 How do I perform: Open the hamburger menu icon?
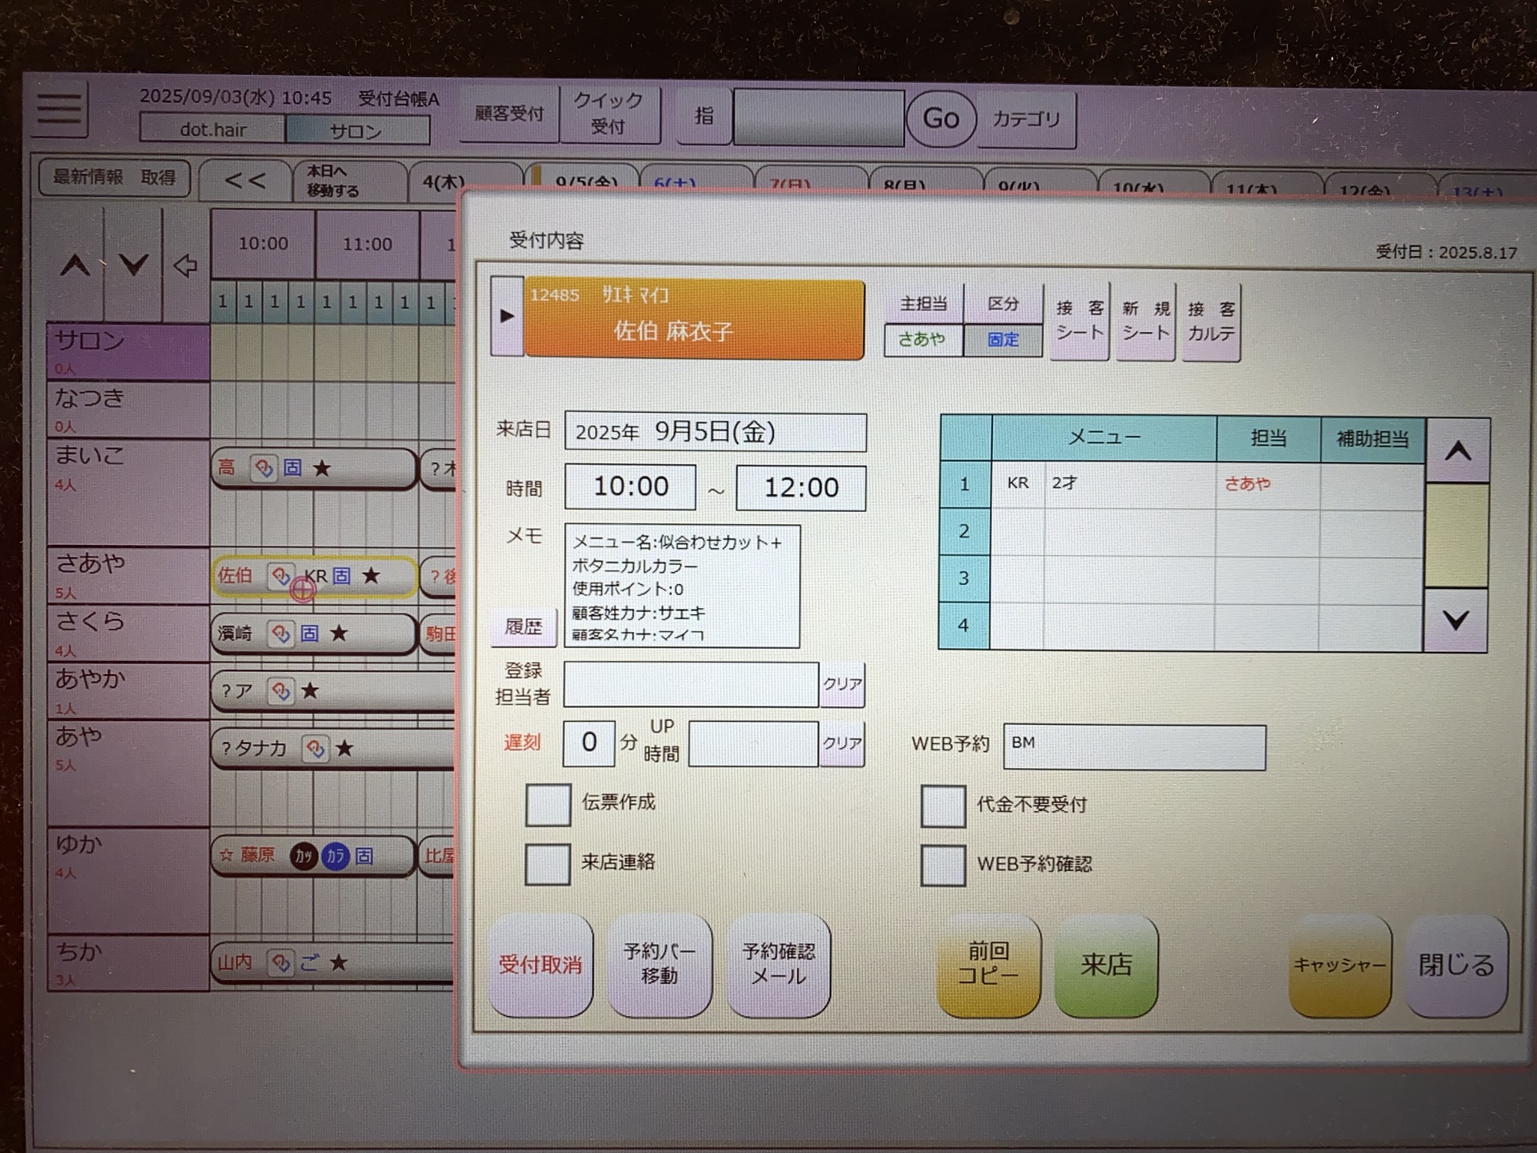(x=59, y=109)
